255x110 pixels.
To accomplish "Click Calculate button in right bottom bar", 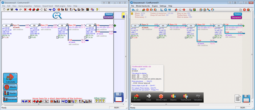I will pyautogui.click(x=136, y=98).
